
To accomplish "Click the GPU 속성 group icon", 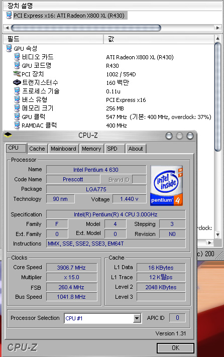I will [x=9, y=48].
